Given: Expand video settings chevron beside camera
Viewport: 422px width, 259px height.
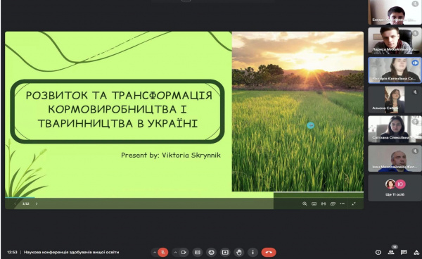Looking at the screenshot, I should tap(175, 252).
